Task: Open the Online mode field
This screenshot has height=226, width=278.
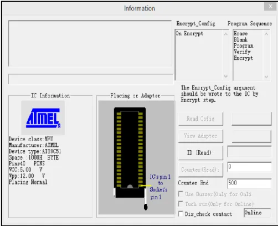Action: 258,213
